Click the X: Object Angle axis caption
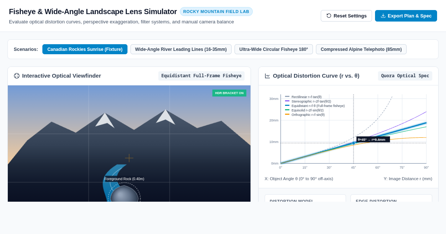 click(x=299, y=179)
